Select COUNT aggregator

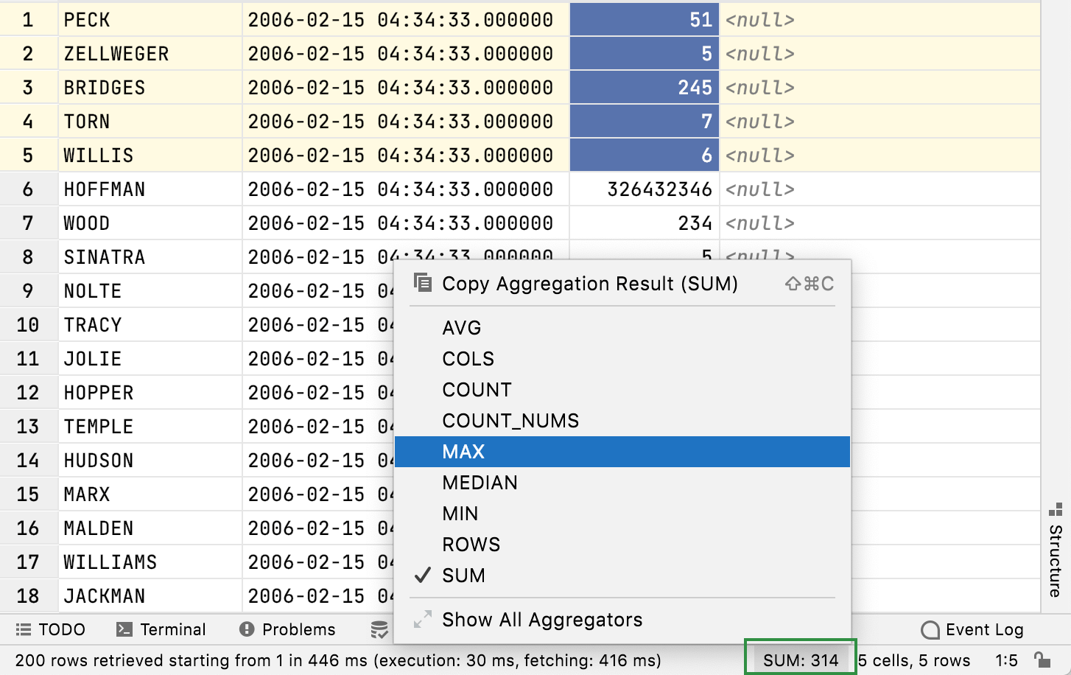[622, 390]
